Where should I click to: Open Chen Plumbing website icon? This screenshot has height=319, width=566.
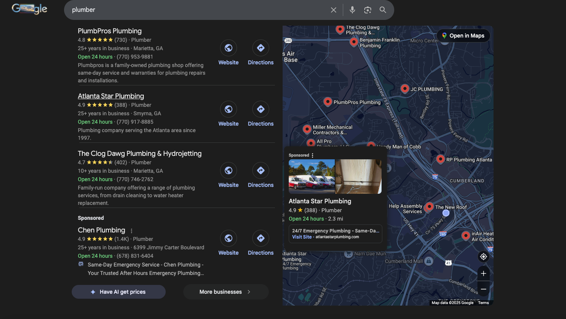pos(228,238)
